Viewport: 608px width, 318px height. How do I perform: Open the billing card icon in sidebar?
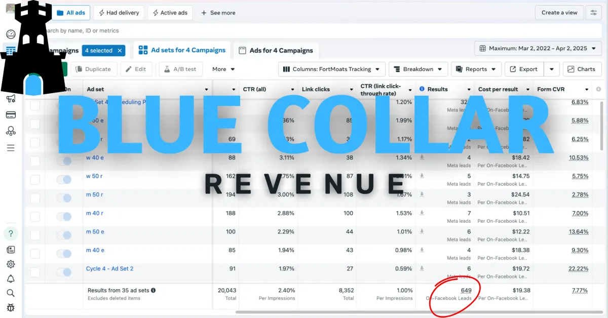(11, 115)
